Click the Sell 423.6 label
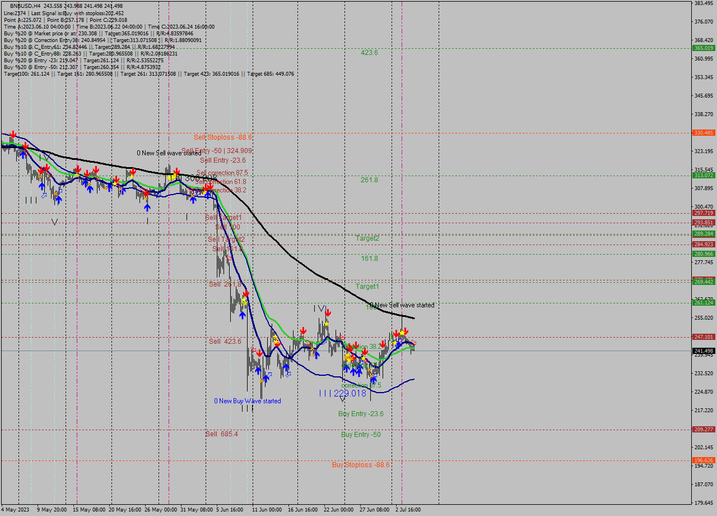This screenshot has height=516, width=717. (225, 342)
